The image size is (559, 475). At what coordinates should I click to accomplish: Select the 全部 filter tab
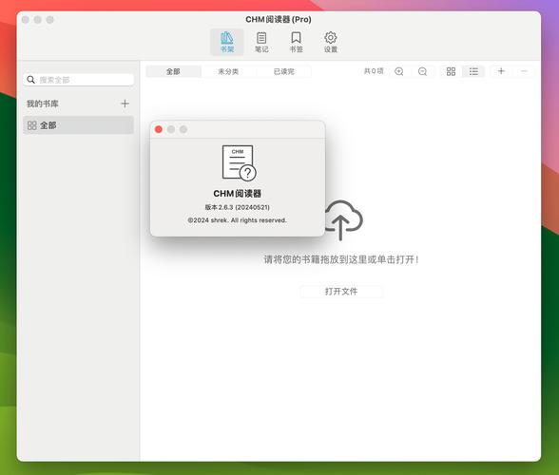pyautogui.click(x=173, y=71)
